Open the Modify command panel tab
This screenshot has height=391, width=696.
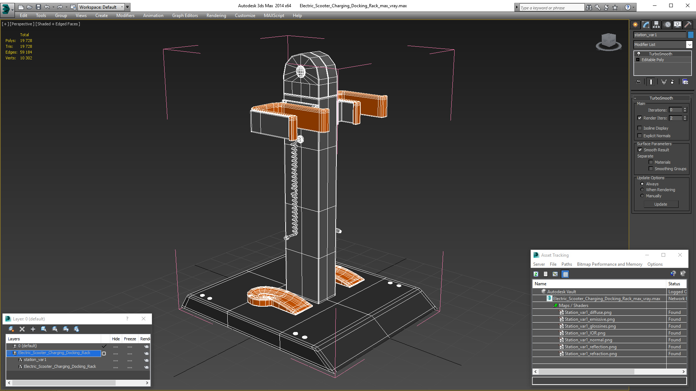coord(646,25)
